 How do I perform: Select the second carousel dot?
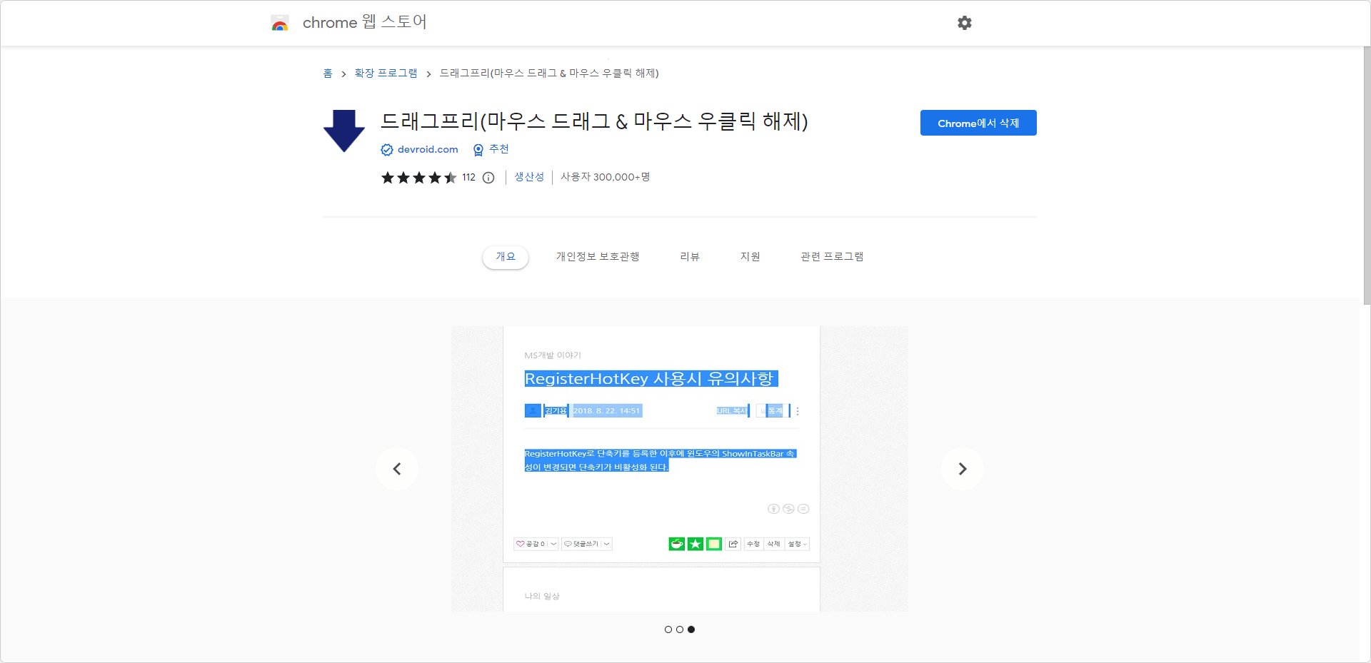tap(680, 629)
